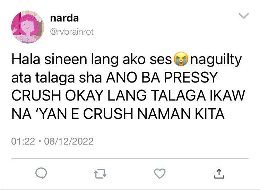Expand the tweet options chevron menu
260x190 pixels.
244,16
